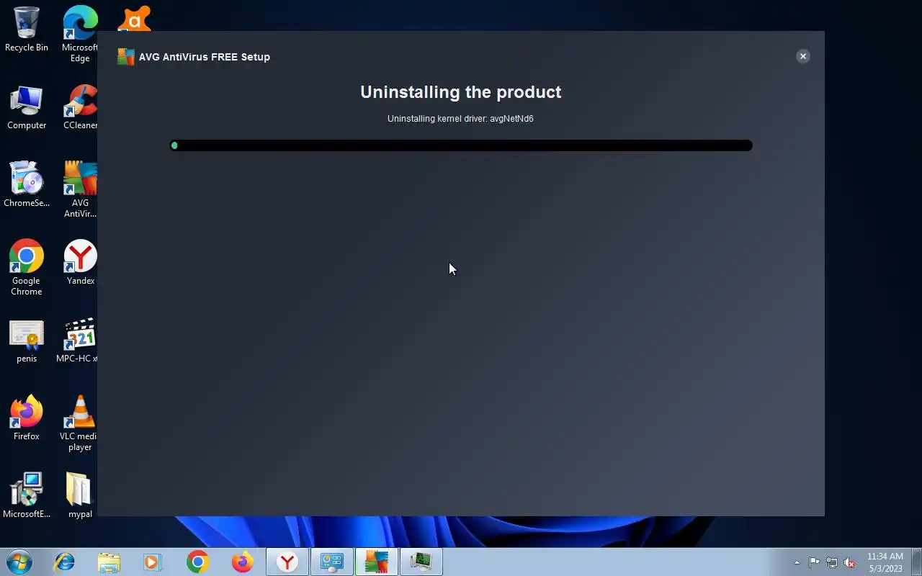Viewport: 922px width, 576px height.
Task: Open ChromeSetup desktop icon
Action: coord(27,184)
